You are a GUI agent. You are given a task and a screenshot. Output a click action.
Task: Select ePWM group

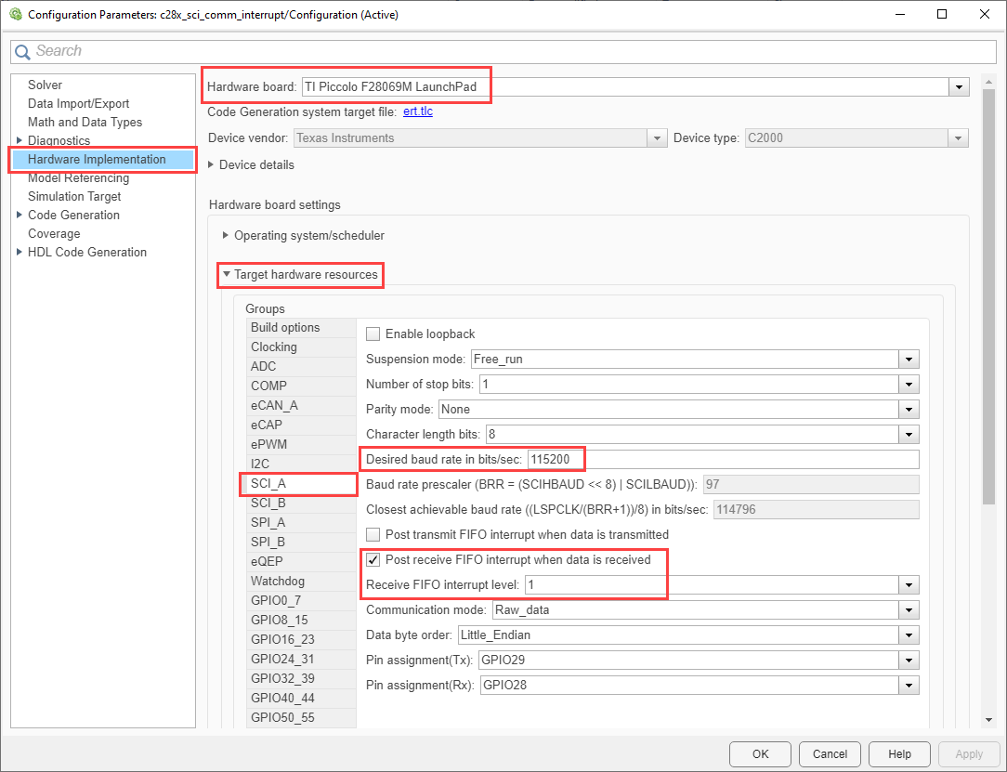click(x=301, y=444)
